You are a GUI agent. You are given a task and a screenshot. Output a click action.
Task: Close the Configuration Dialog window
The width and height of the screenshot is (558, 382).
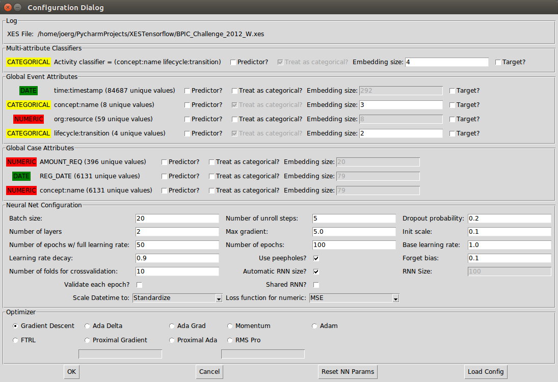coord(8,8)
